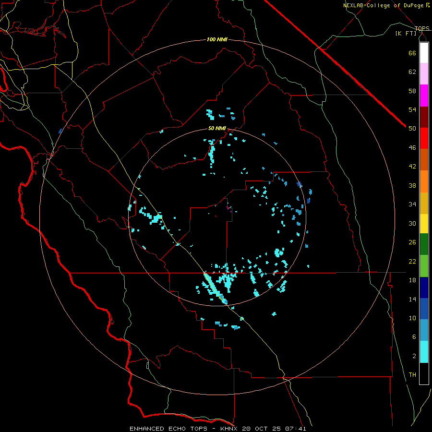
Task: Select the dark red legend swatch
Action: coord(424,117)
